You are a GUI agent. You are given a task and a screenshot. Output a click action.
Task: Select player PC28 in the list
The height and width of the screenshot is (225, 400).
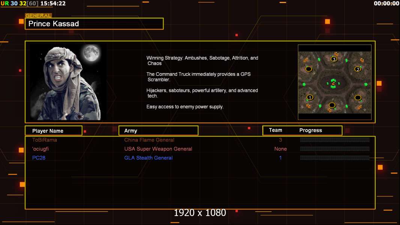tap(39, 158)
